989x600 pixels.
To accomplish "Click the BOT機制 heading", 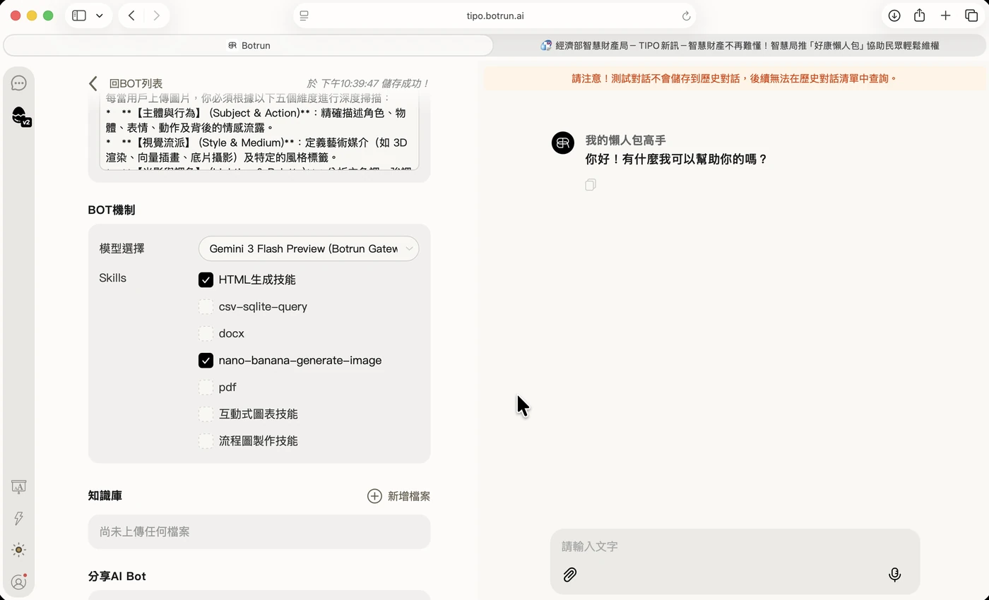I will (x=112, y=210).
